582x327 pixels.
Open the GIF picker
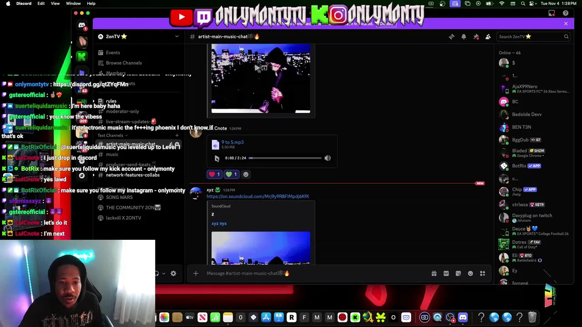446,273
